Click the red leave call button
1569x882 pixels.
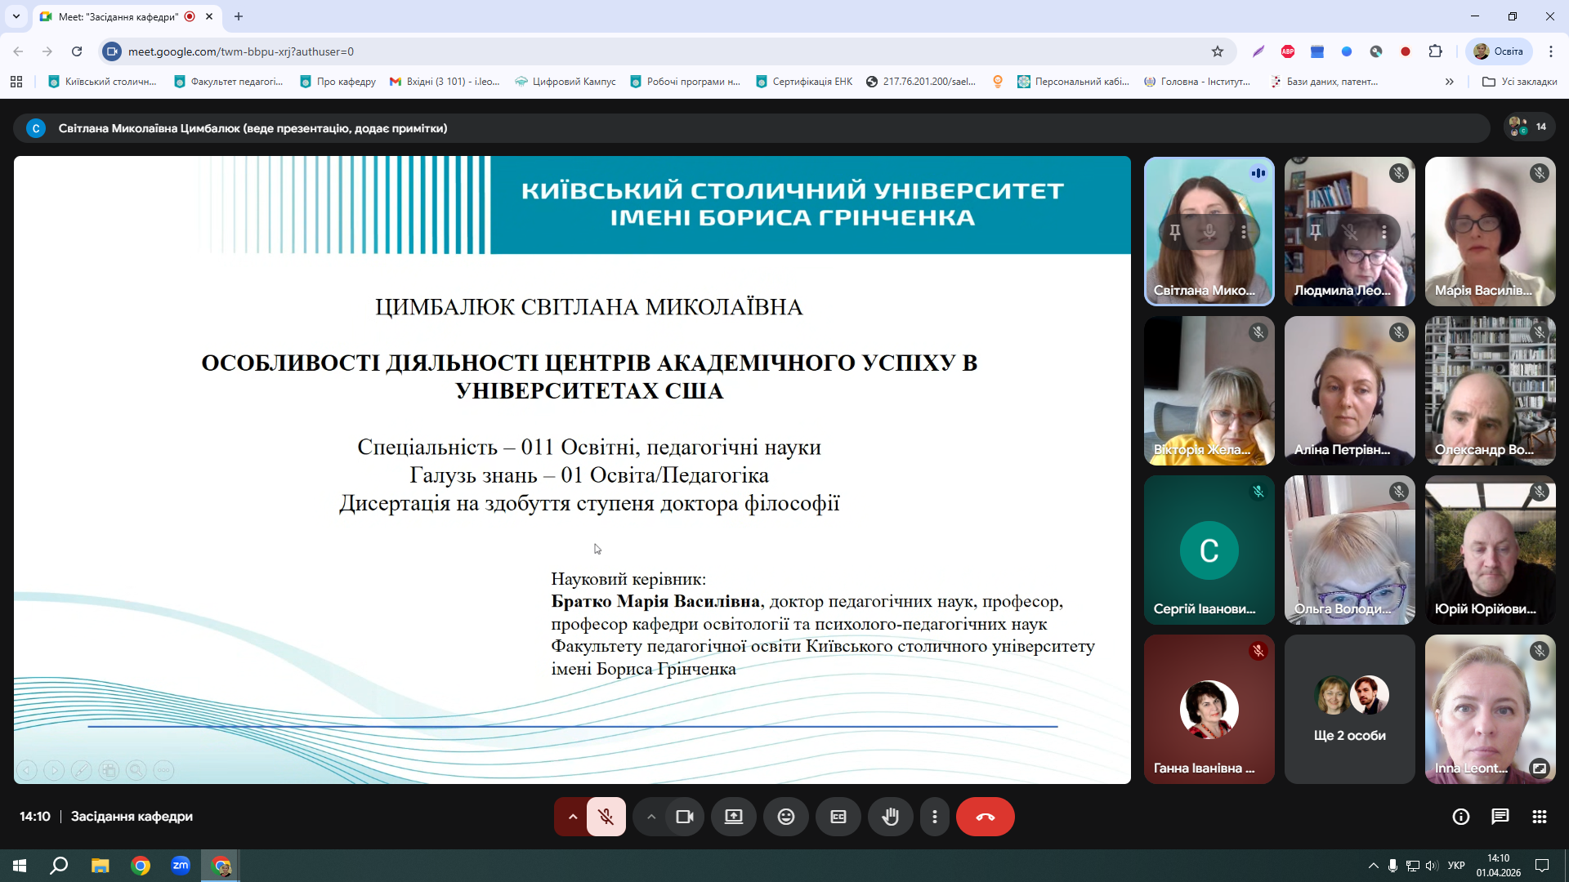click(985, 817)
